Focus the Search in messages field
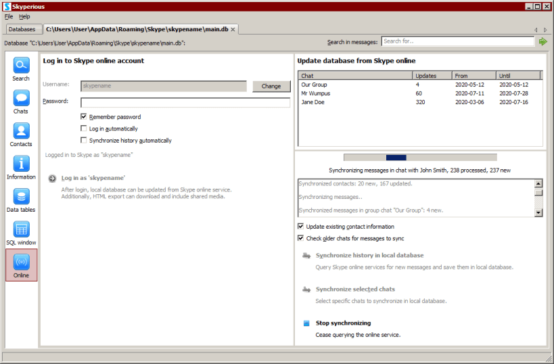This screenshot has width=554, height=364. pos(458,41)
